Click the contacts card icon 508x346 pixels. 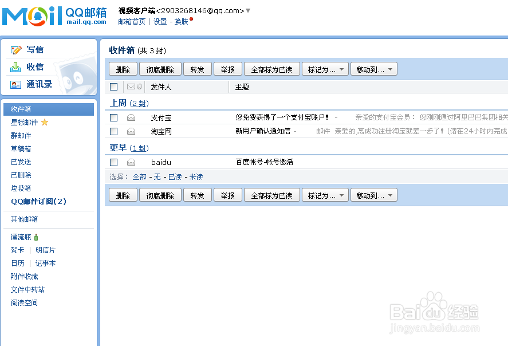tap(15, 85)
